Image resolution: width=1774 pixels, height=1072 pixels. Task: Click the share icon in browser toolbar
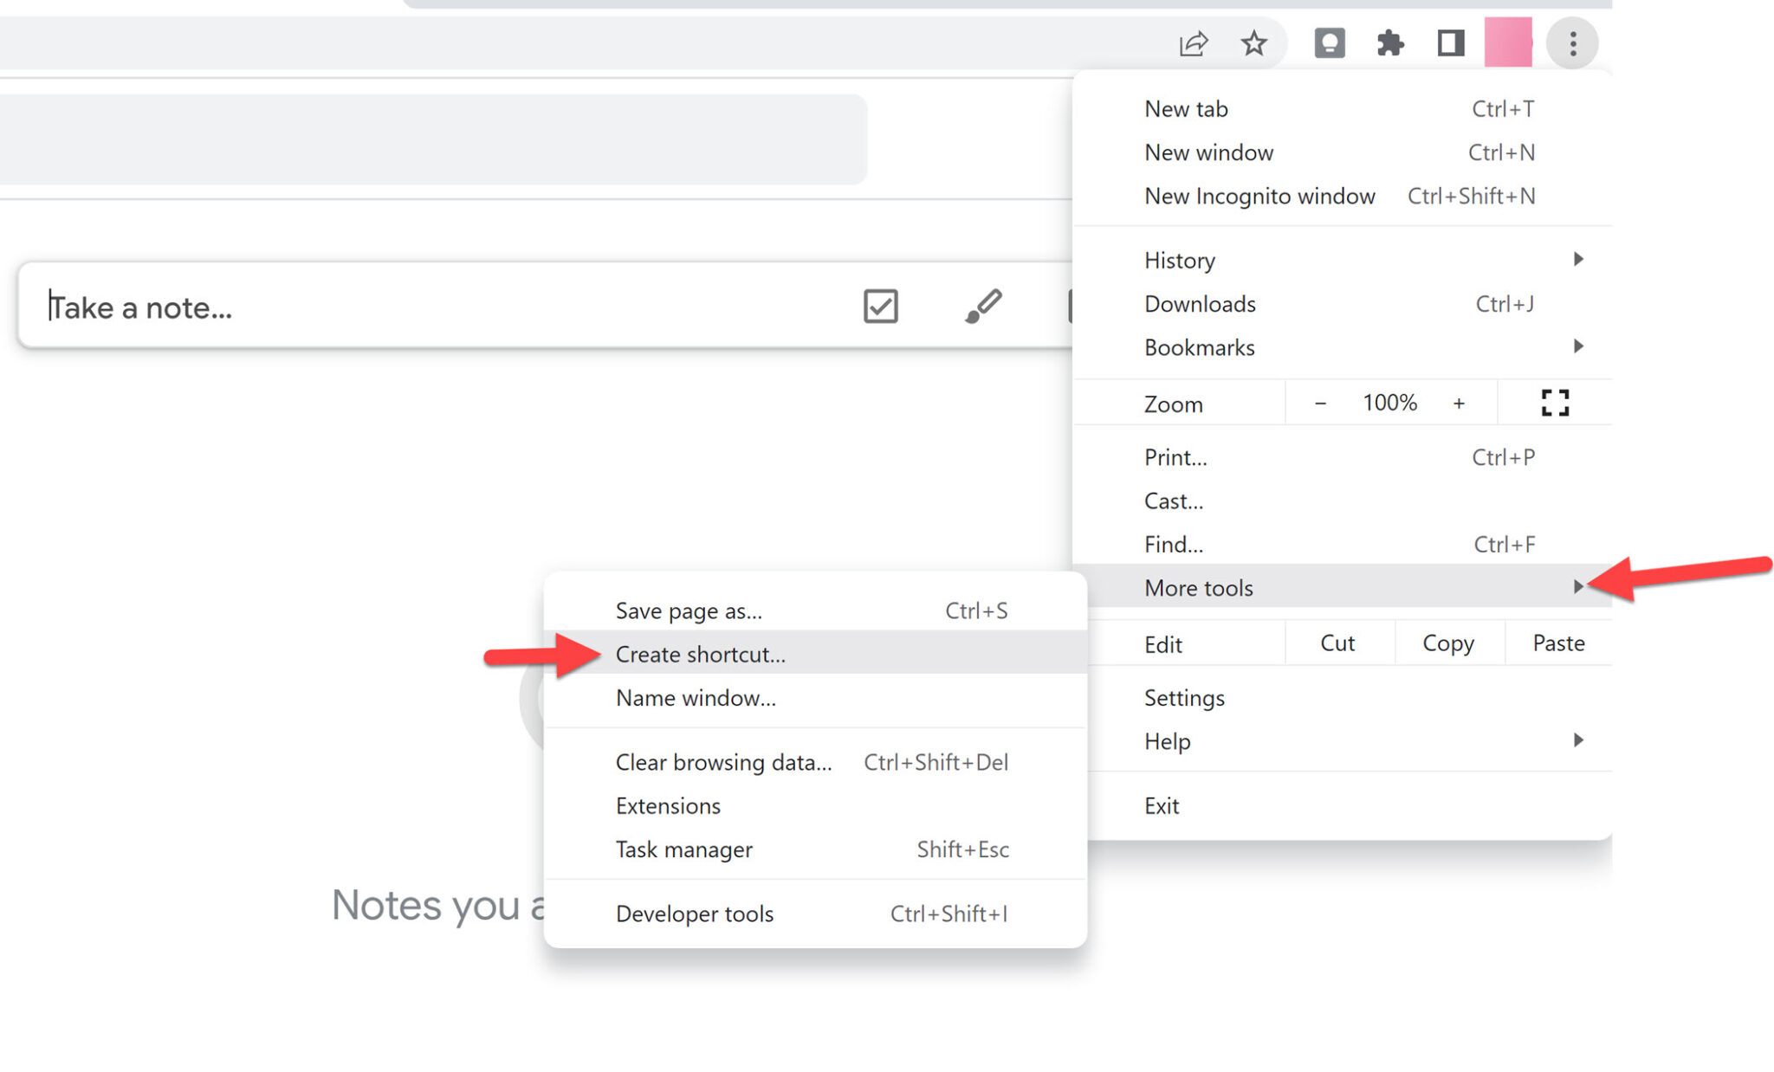[x=1191, y=42]
